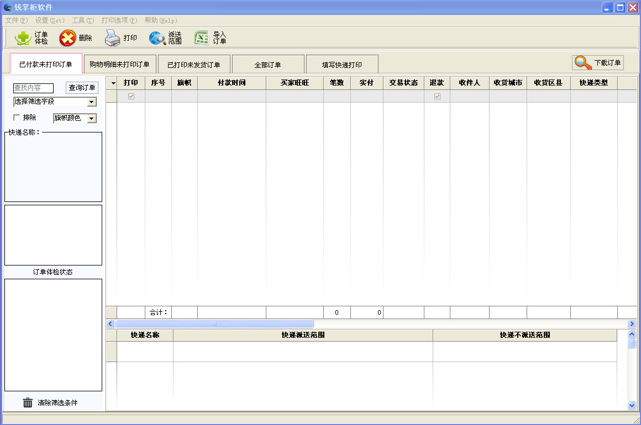Open the 选择筛选字段 dropdown
The width and height of the screenshot is (641, 425).
click(x=92, y=102)
